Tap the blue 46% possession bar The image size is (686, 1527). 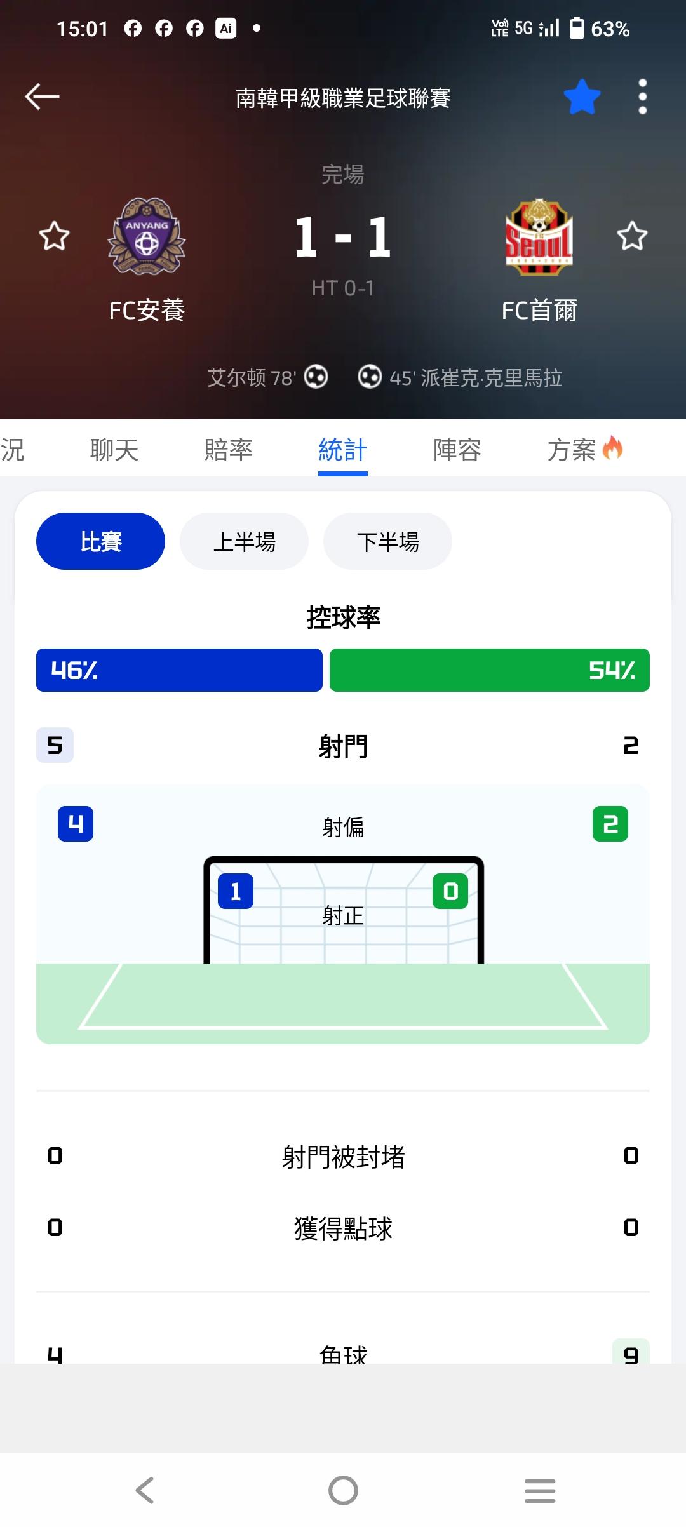179,670
